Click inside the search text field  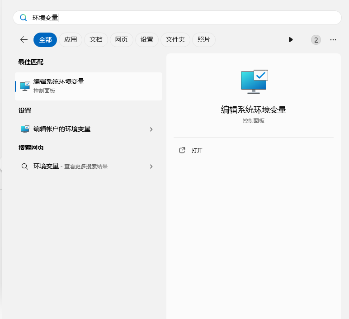click(x=181, y=18)
